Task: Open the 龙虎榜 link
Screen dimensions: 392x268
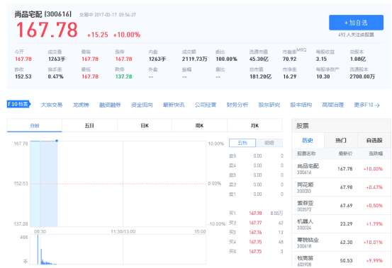Action: pos(81,105)
